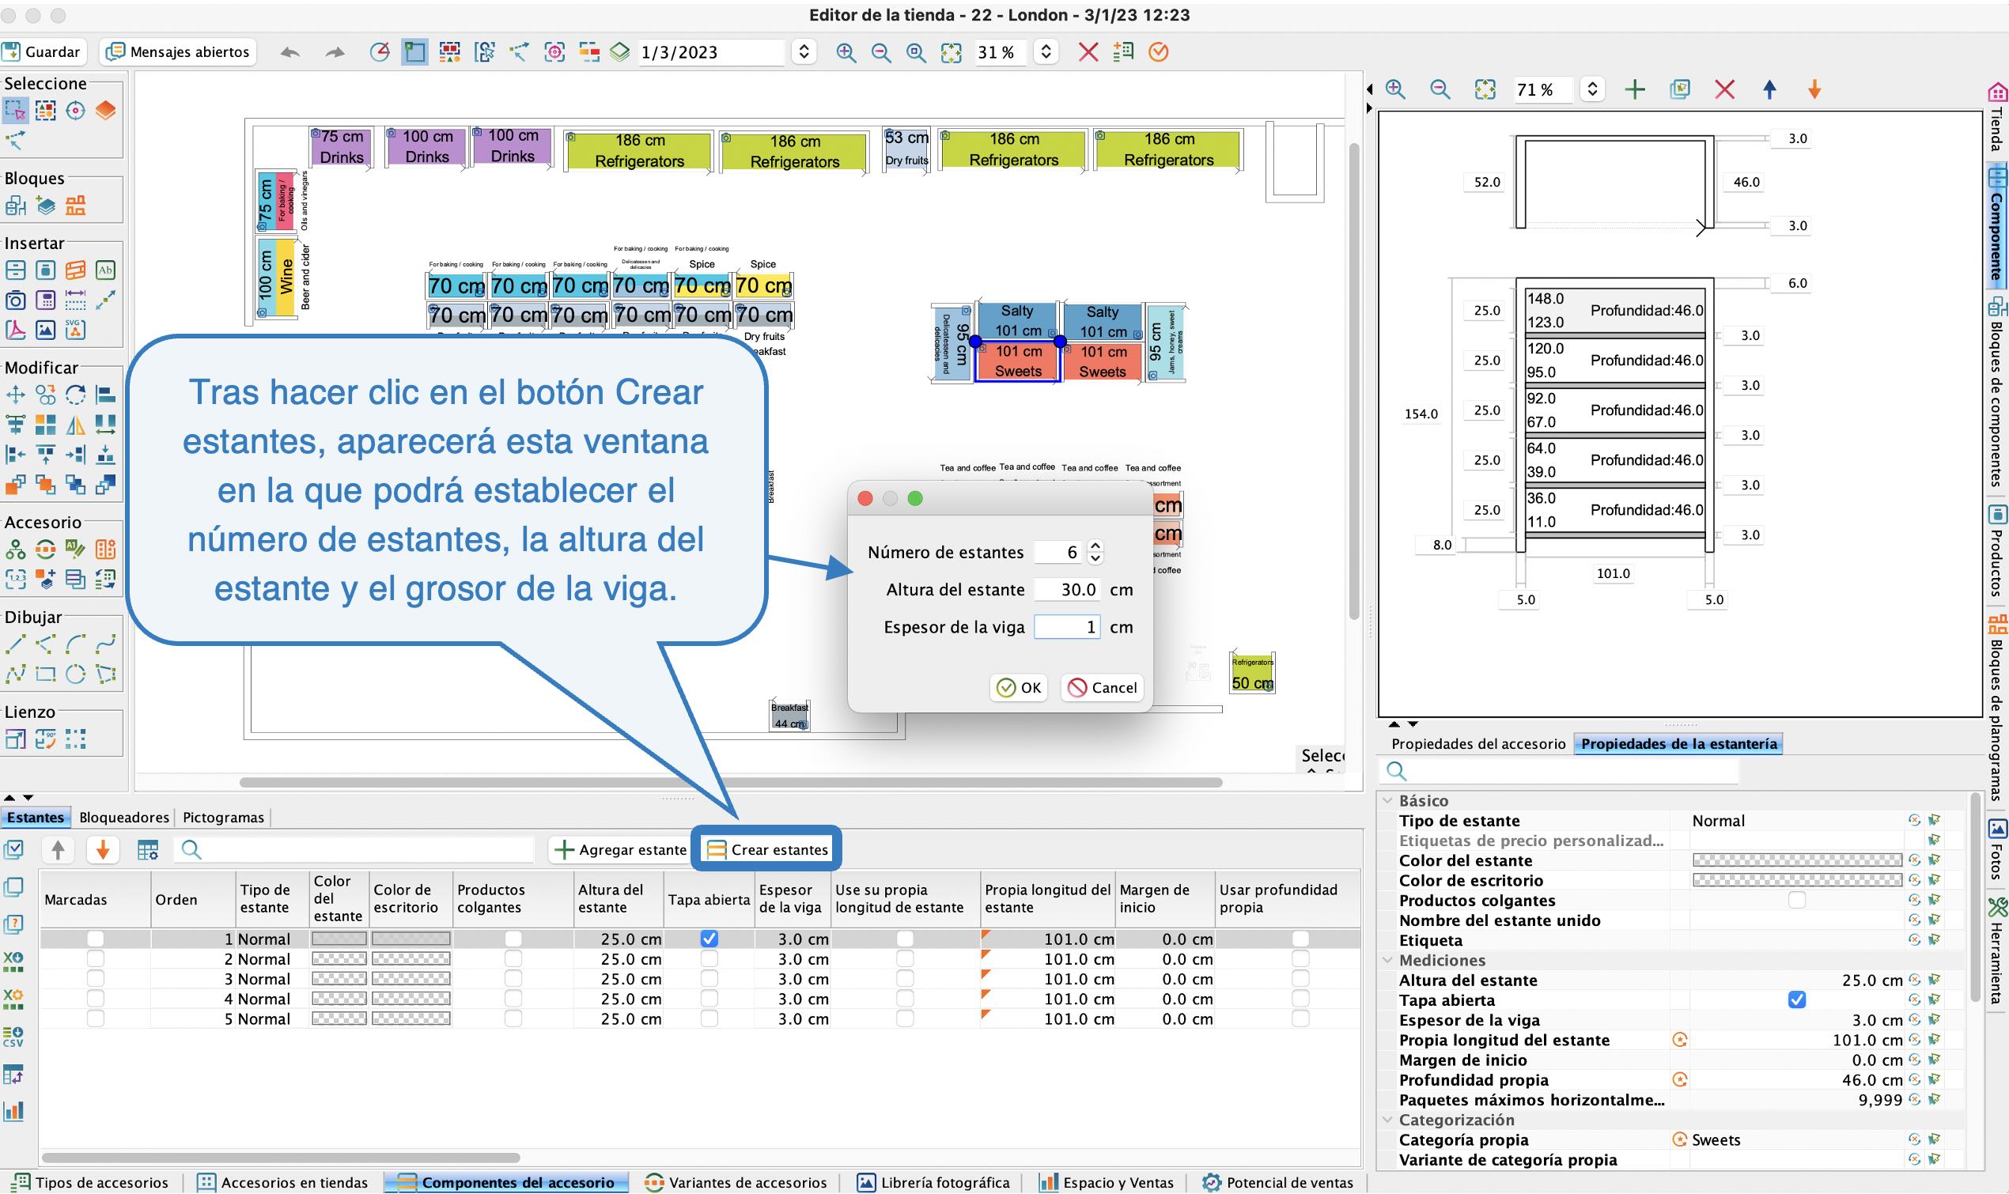Screen dimensions: 2009x1194
Task: Click the red X delete icon in main toolbar
Action: 1088,53
